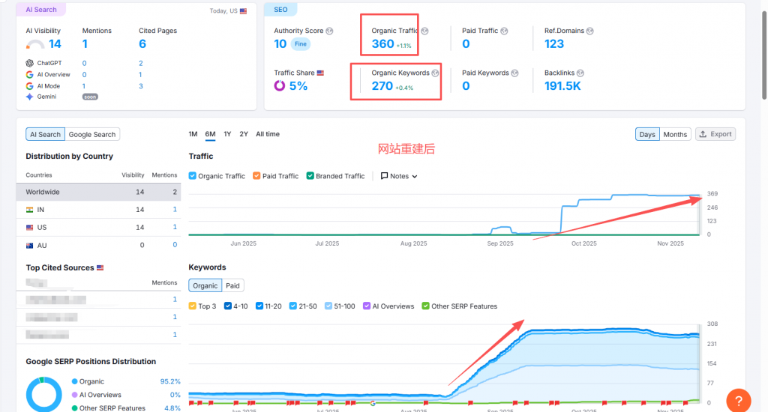Viewport: 768px width, 412px height.
Task: Click the info icon next to Backlinks
Action: [580, 73]
